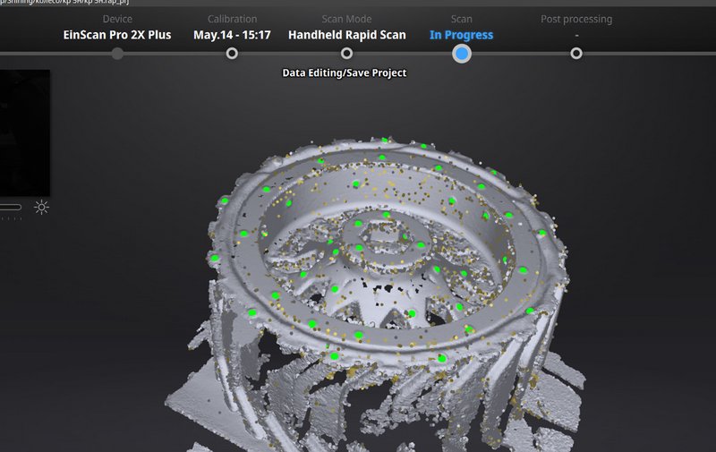Select the Device step circle on the workflow bar
The height and width of the screenshot is (452, 716).
pos(117,54)
